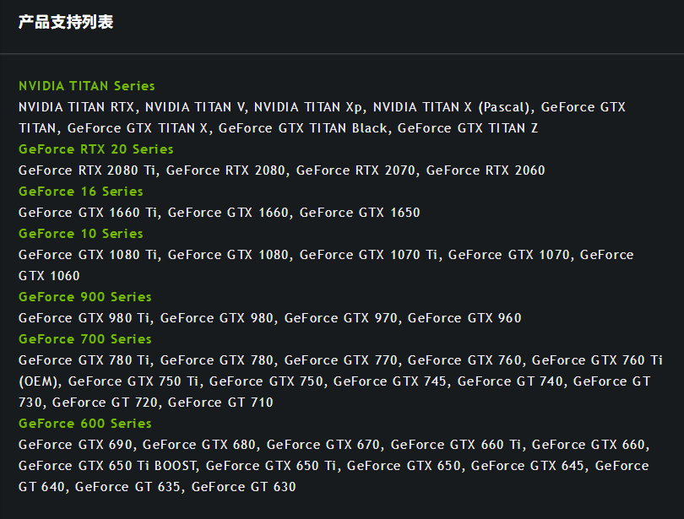
Task: Select the 'GeForce RTX 20 Series' heading
Action: point(96,149)
